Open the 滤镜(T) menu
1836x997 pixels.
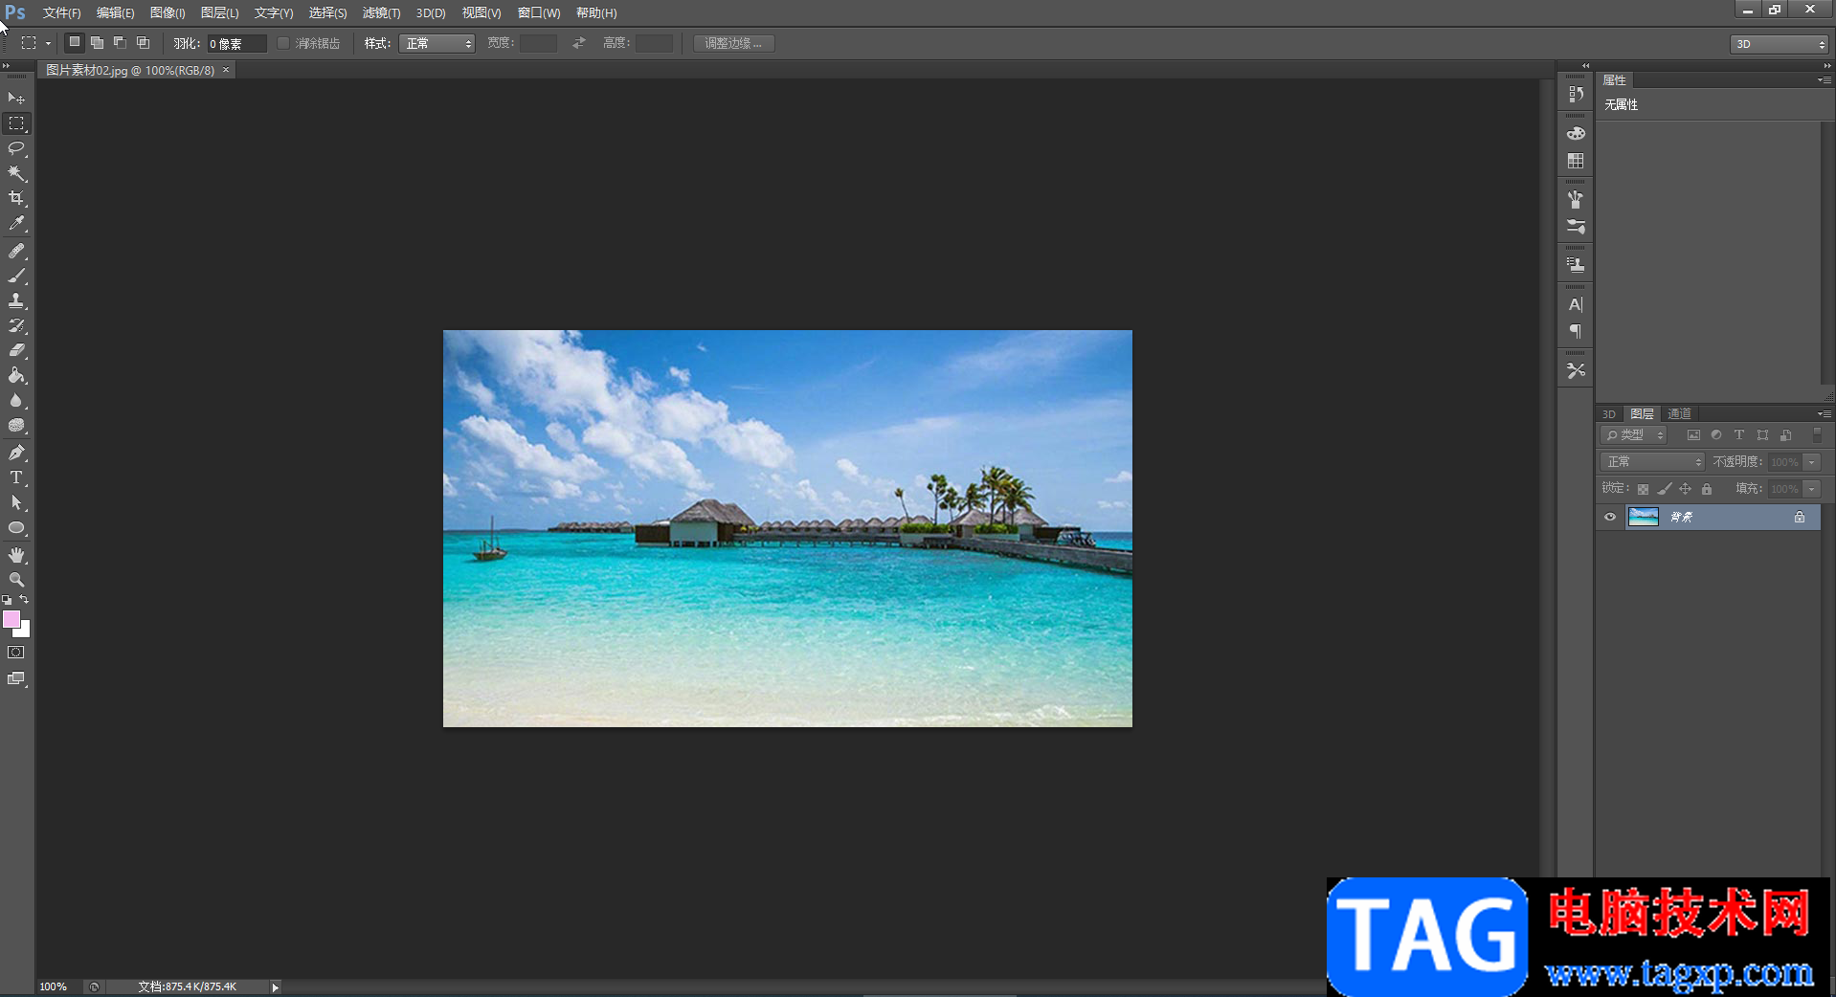tap(381, 13)
